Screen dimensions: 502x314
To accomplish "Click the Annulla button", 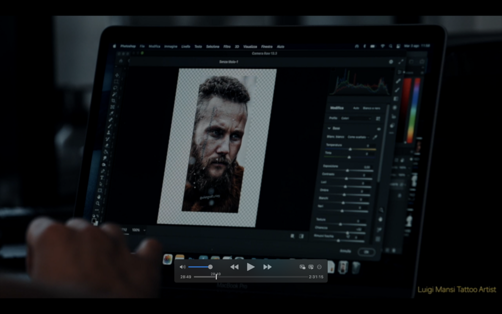I will 345,251.
